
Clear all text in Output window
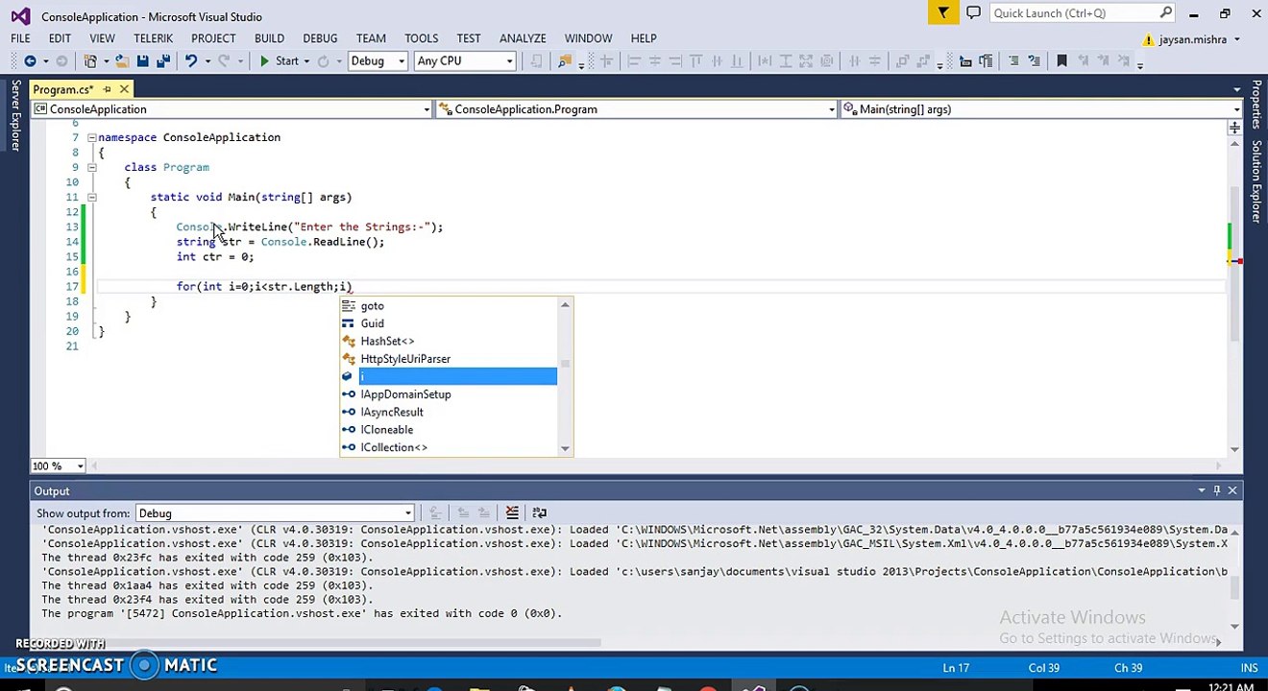pos(512,513)
